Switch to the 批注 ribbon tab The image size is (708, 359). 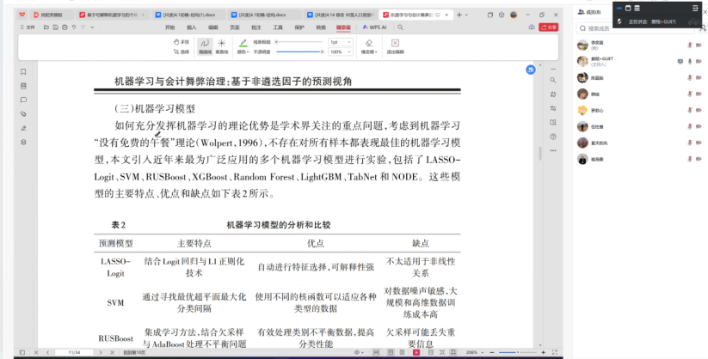pyautogui.click(x=256, y=27)
